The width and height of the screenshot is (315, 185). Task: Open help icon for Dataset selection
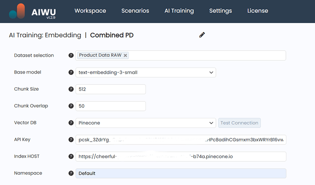(71, 55)
